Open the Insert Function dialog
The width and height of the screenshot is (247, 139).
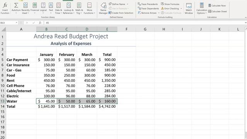[5, 8]
